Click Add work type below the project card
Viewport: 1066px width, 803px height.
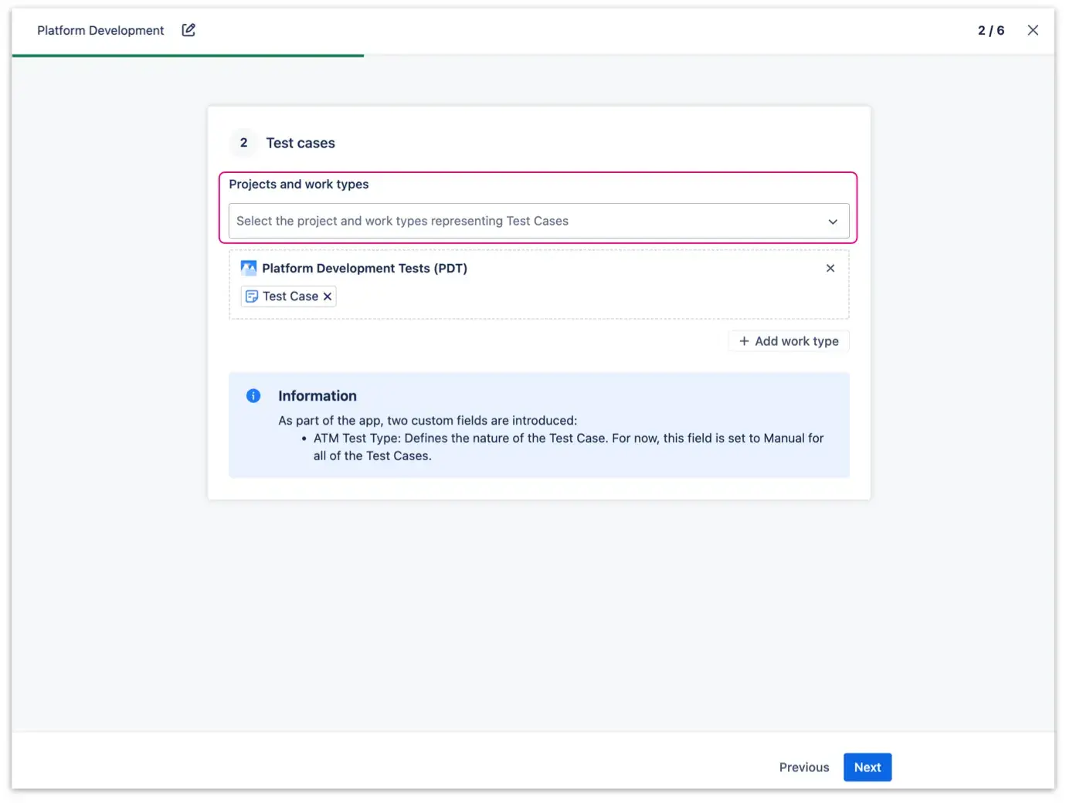[788, 341]
